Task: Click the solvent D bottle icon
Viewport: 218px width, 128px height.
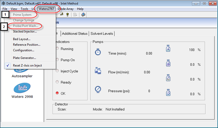Action: point(168,92)
